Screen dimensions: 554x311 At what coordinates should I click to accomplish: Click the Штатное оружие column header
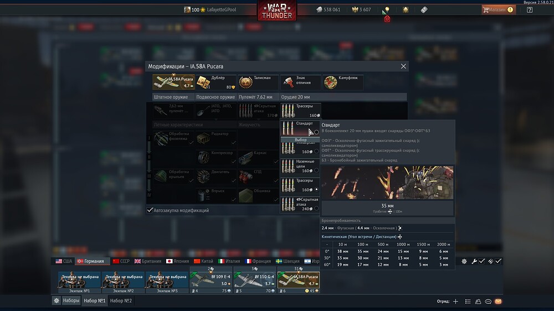(173, 97)
